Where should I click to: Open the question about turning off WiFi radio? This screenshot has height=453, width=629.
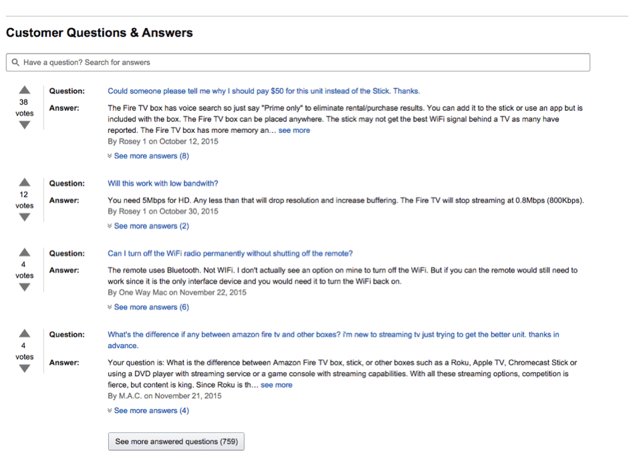(230, 253)
